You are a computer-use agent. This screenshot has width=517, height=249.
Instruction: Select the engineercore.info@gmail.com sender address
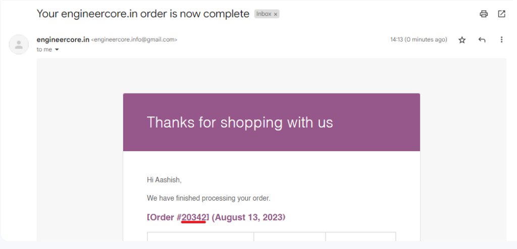click(x=134, y=40)
